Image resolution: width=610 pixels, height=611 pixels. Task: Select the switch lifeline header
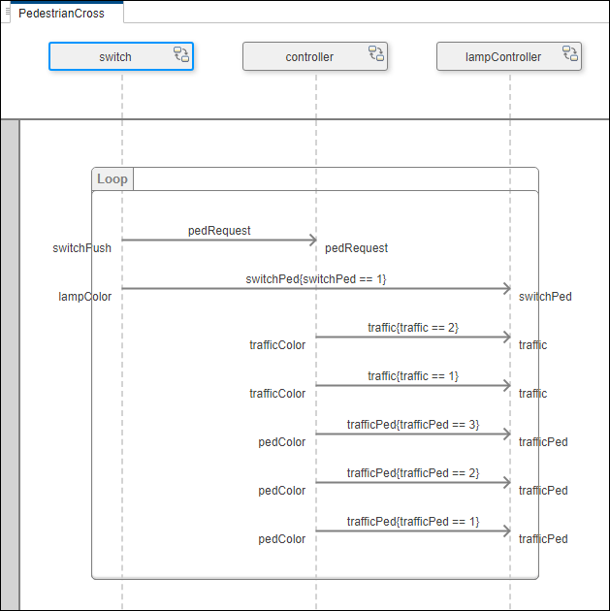coord(115,57)
